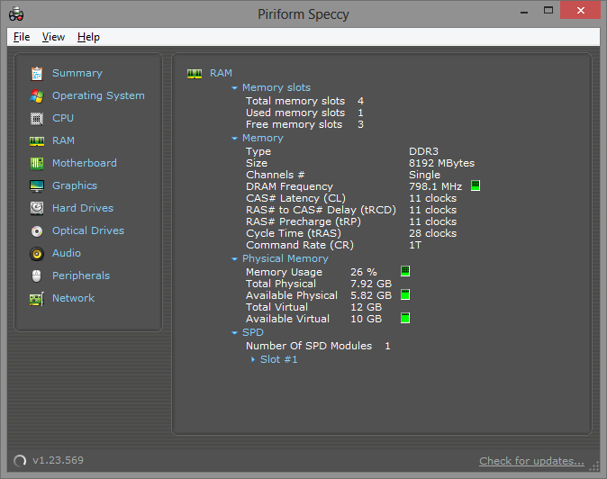View Hard Drives section
Screen dimensions: 607x479
(83, 208)
